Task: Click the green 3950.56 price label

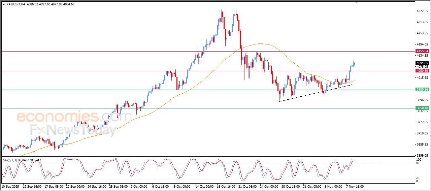Action: [x=422, y=90]
